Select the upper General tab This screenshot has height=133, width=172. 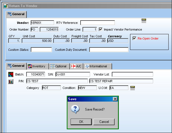click(16, 14)
